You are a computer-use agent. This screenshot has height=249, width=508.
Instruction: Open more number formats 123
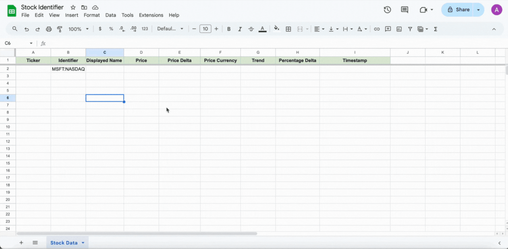pos(145,29)
